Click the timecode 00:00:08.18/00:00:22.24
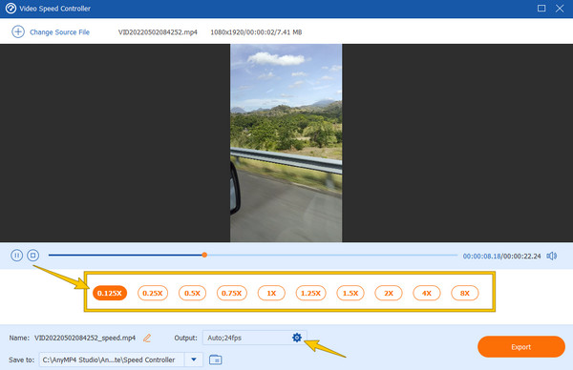The width and height of the screenshot is (573, 370). 501,257
